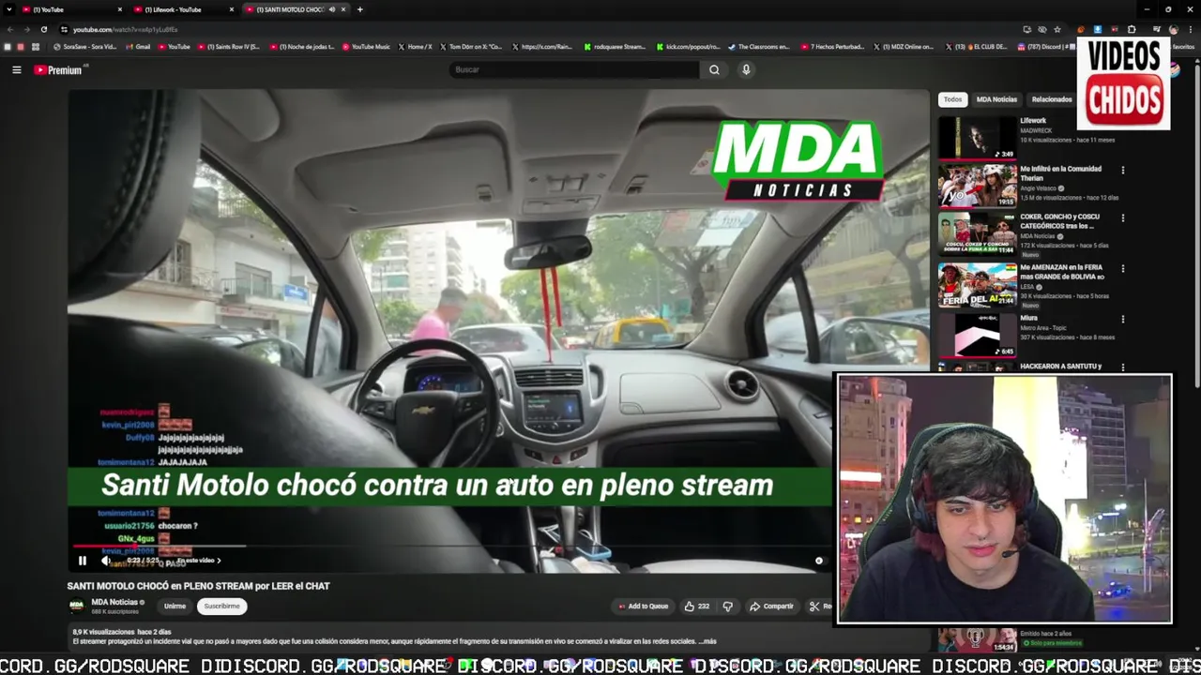Pause the video with the pause button
This screenshot has width=1201, height=675.
83,561
